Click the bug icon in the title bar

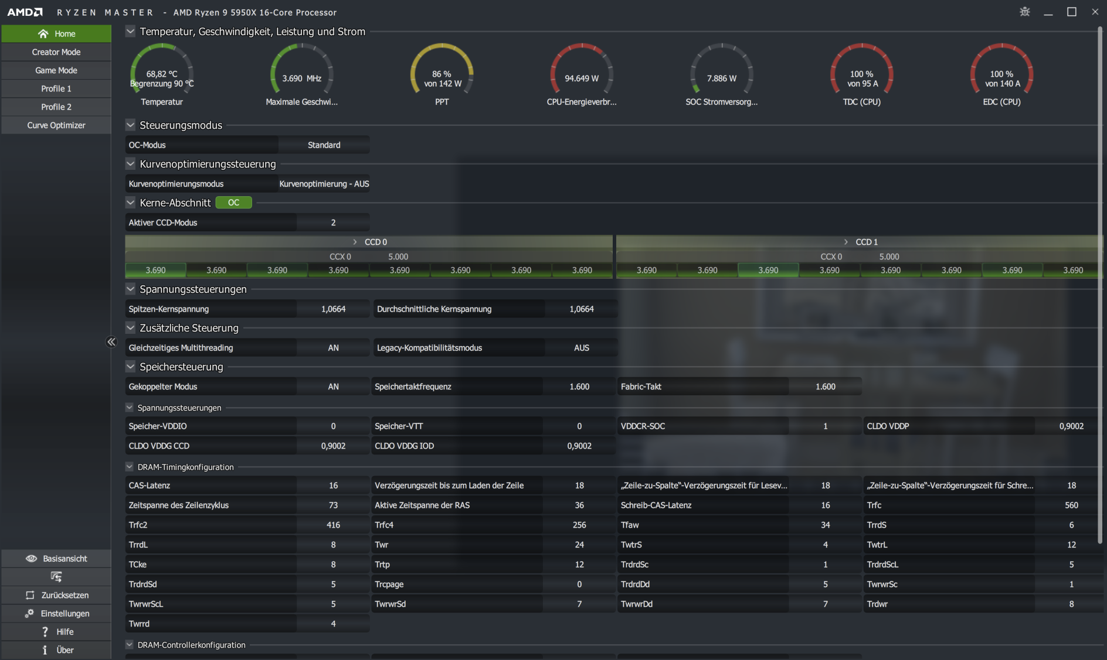pos(1024,12)
